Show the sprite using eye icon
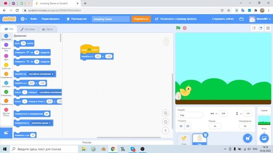The height and width of the screenshot is (153, 273). (181, 126)
